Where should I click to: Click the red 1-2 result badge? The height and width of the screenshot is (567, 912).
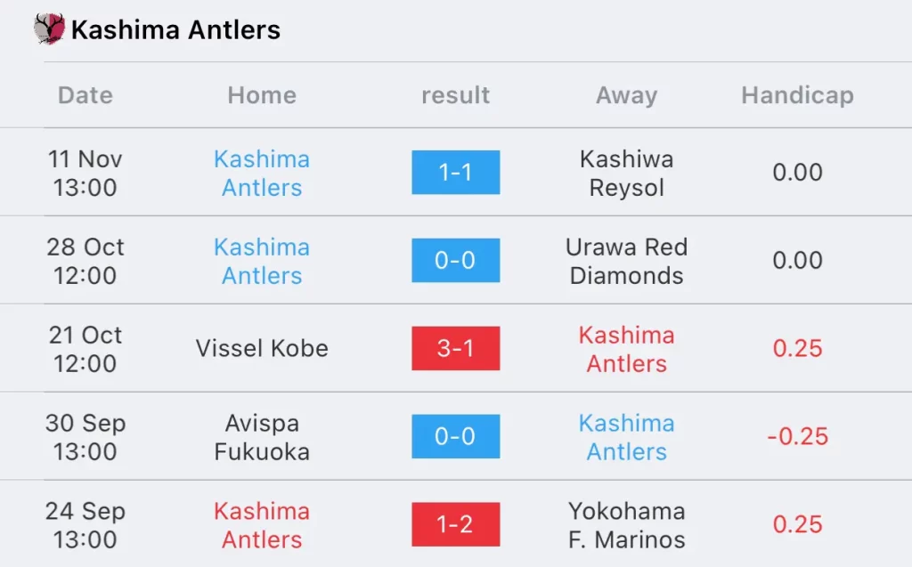click(x=455, y=524)
